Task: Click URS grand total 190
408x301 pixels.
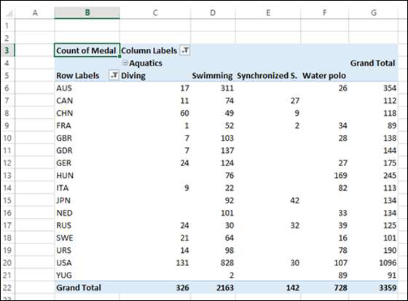Action: 390,251
